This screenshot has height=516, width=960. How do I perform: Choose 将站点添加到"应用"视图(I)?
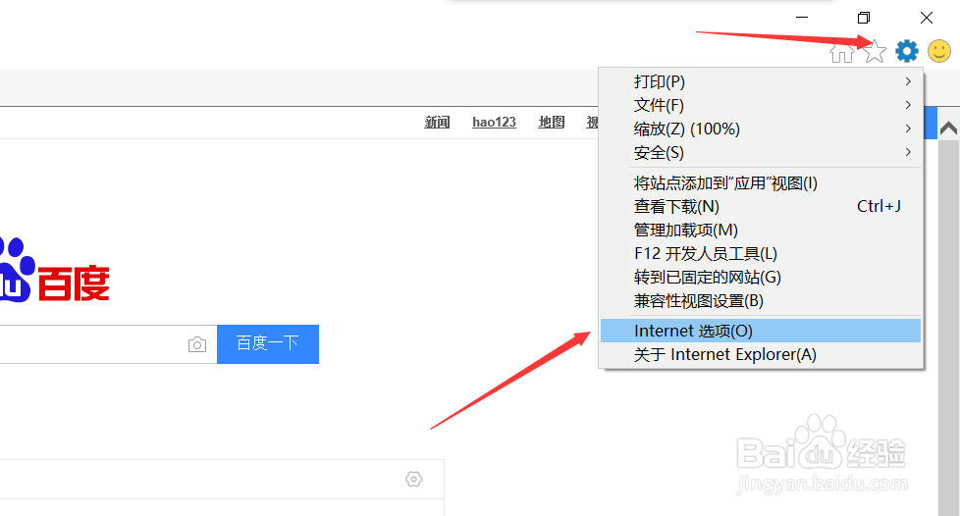761,183
